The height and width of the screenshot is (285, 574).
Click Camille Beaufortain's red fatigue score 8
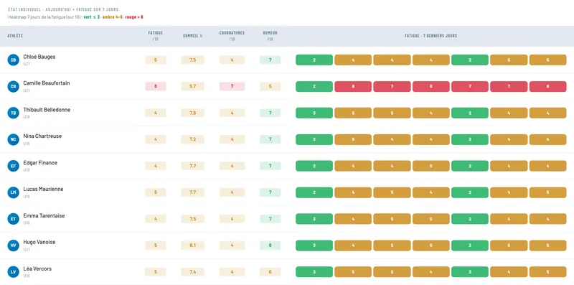click(x=156, y=86)
